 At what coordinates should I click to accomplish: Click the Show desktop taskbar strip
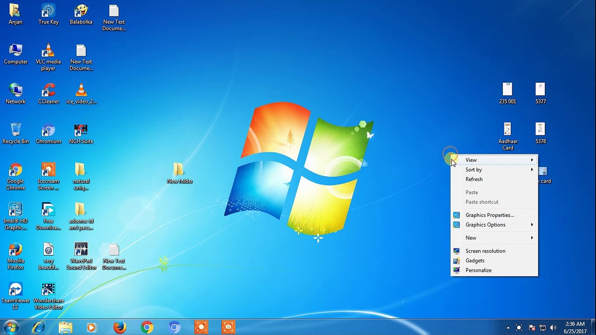(x=592, y=328)
